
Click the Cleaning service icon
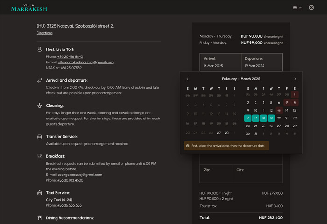click(40, 105)
